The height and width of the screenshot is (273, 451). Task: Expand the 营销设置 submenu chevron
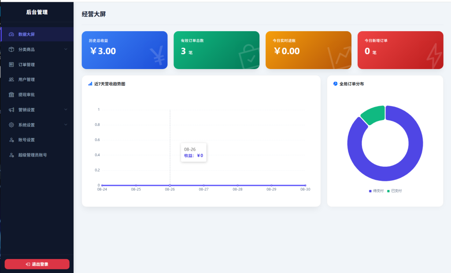point(66,109)
